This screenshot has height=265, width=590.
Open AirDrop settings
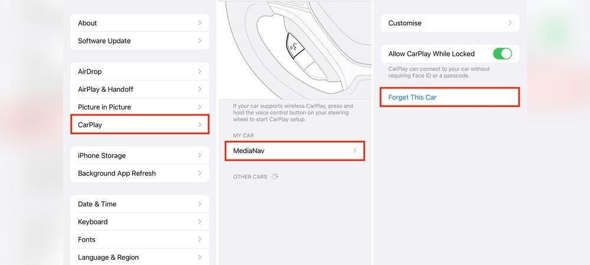(x=140, y=71)
